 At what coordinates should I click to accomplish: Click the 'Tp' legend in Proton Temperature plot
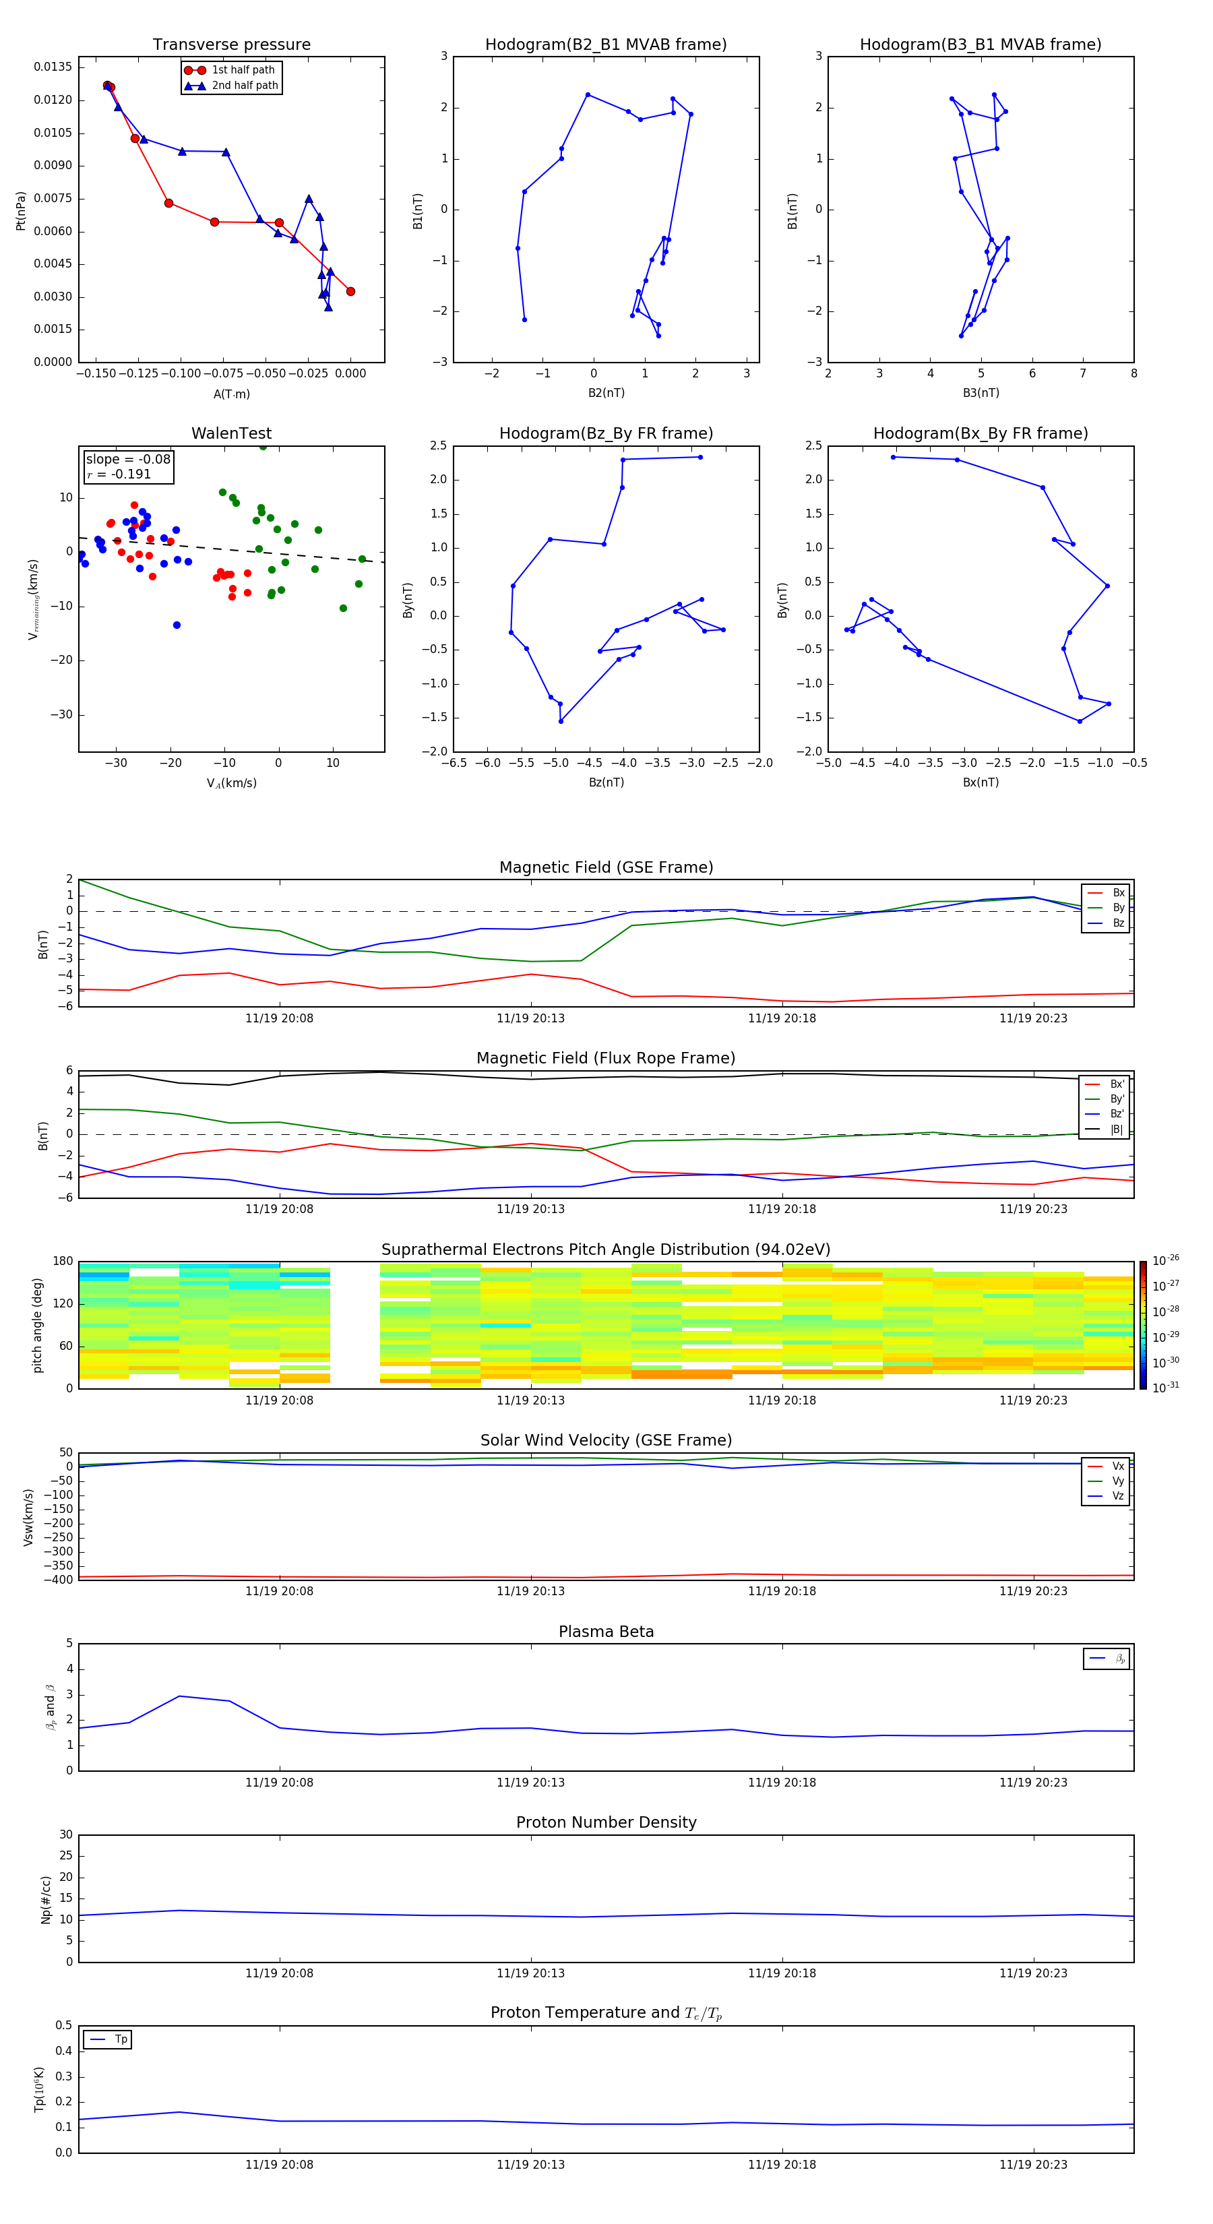click(108, 2040)
